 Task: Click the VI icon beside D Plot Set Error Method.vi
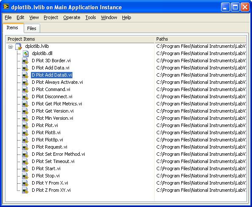(x=25, y=155)
